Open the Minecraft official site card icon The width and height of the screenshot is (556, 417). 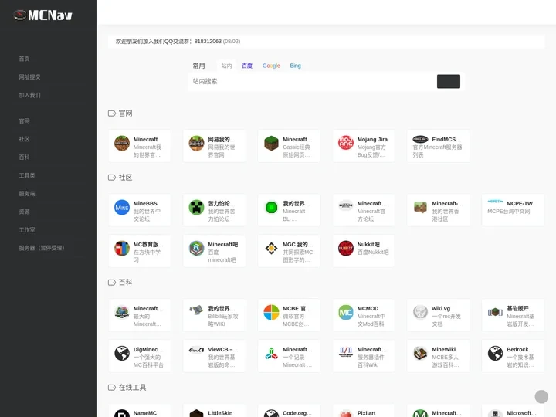(122, 144)
